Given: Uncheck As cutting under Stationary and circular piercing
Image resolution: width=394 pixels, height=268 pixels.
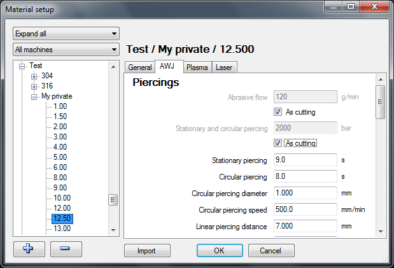Looking at the screenshot, I should tap(278, 143).
